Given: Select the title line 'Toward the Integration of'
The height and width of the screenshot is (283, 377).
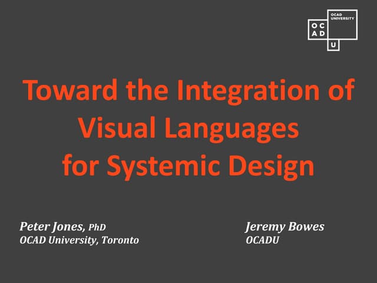Looking at the screenshot, I should 188,91.
